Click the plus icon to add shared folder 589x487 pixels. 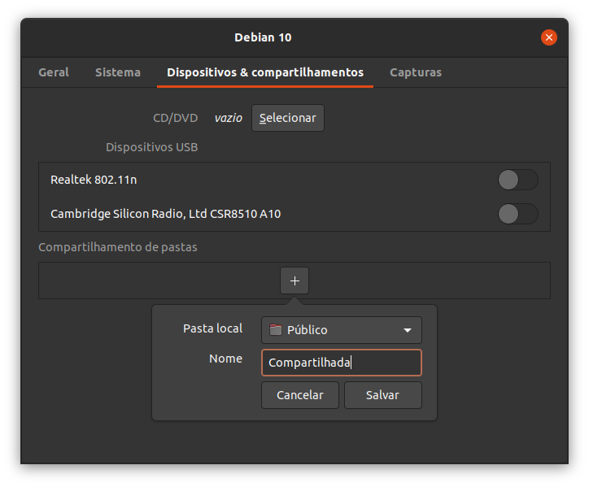click(294, 280)
